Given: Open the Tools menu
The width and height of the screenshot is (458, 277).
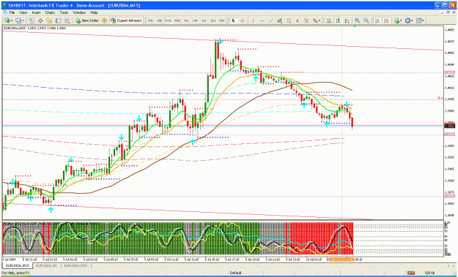Looking at the screenshot, I should point(64,13).
